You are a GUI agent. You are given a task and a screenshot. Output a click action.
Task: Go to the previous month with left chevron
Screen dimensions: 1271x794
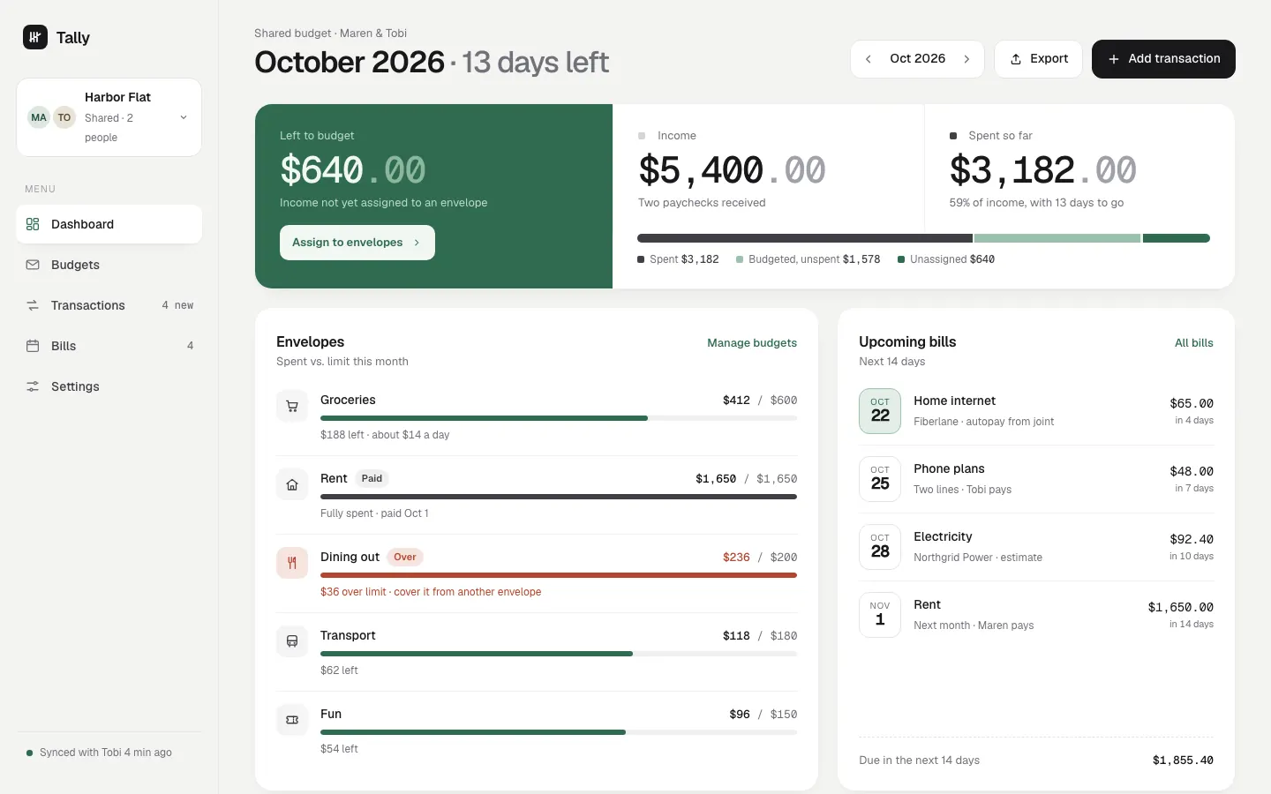[x=869, y=59]
